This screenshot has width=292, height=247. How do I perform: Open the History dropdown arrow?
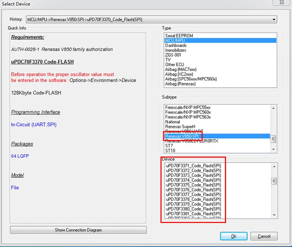(274, 20)
